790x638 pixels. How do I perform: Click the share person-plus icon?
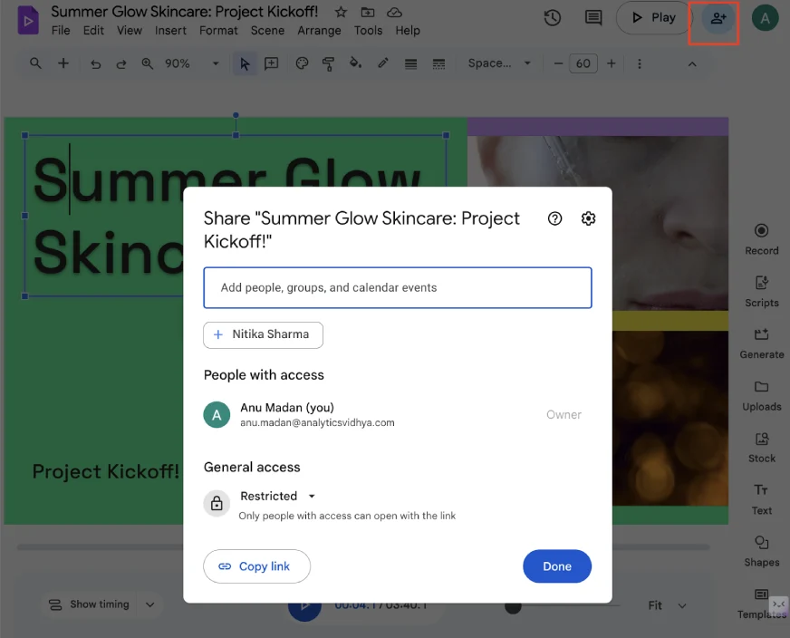(x=718, y=18)
